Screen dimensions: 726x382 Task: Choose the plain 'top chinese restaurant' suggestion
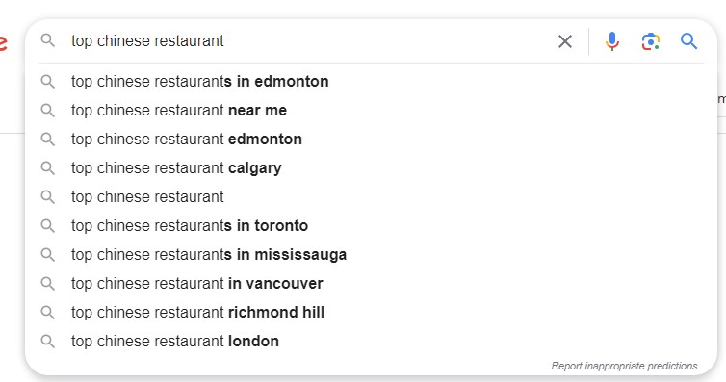[371, 197]
